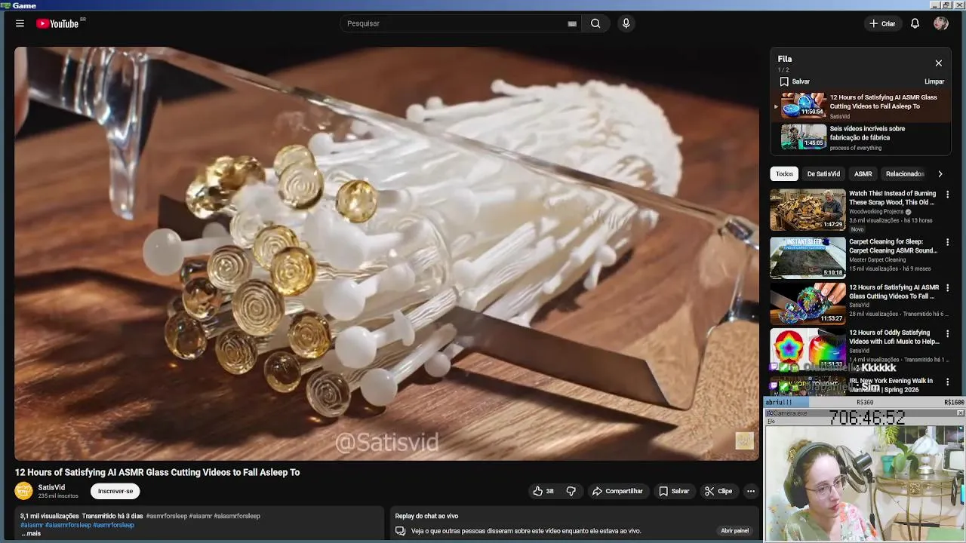The height and width of the screenshot is (543, 966).
Task: Open the live chat replay with Abrir painel
Action: [x=734, y=531]
